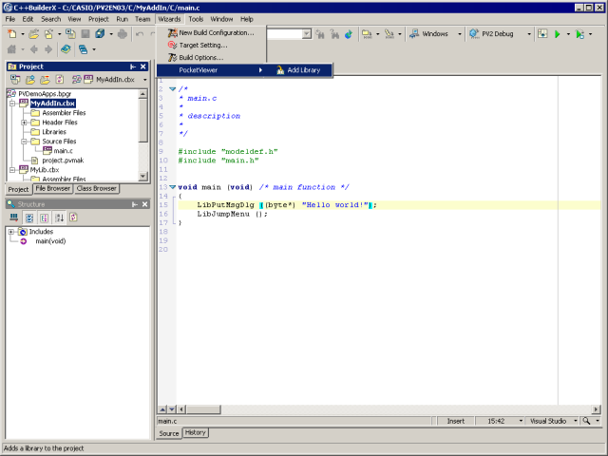Open the Tools menu
This screenshot has height=456, width=608.
196,19
